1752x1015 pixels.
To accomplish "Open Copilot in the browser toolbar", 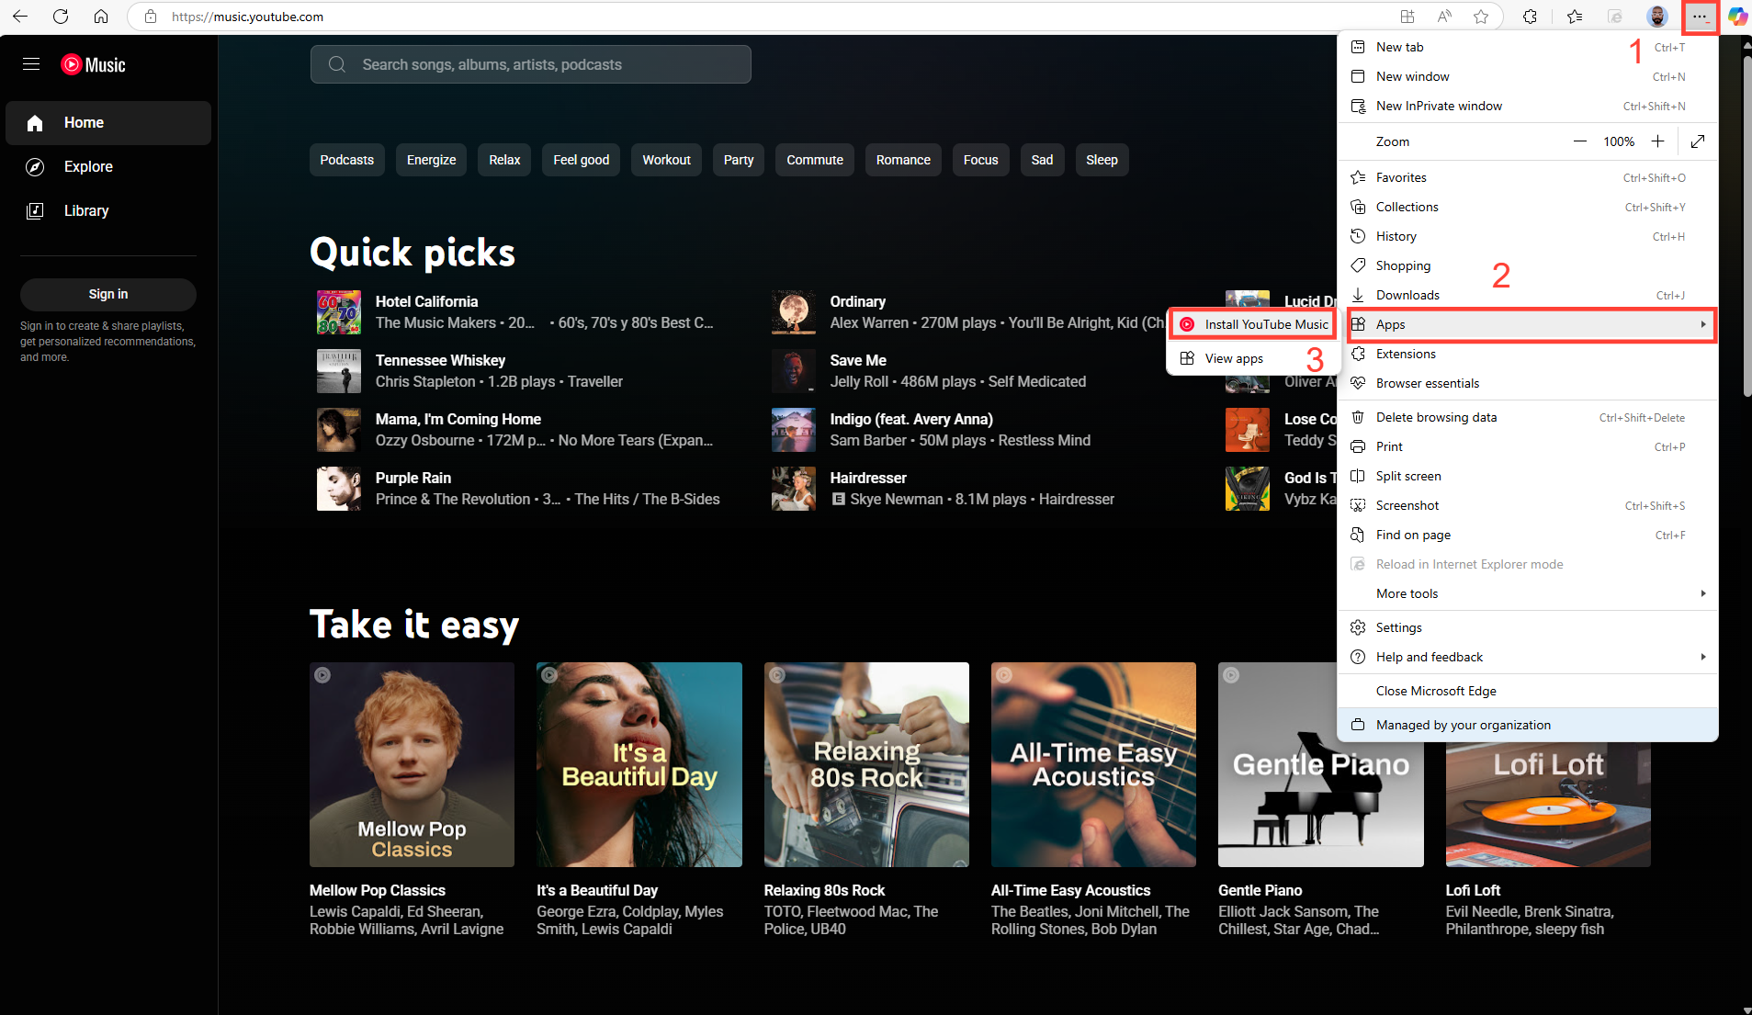I will (1736, 17).
